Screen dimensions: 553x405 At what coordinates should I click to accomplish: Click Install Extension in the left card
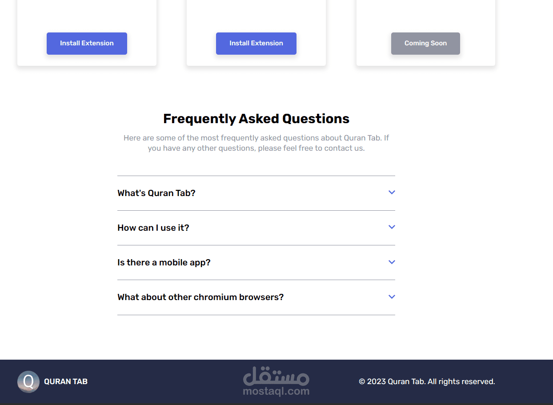click(x=87, y=44)
